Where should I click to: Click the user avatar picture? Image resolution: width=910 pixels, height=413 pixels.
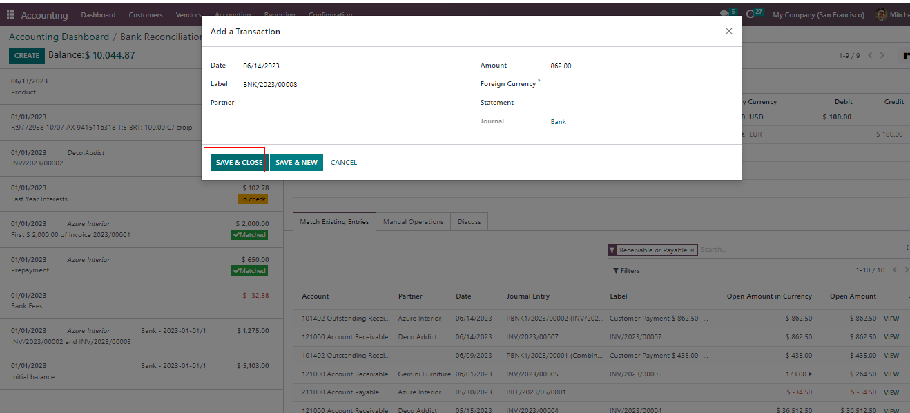pyautogui.click(x=881, y=14)
